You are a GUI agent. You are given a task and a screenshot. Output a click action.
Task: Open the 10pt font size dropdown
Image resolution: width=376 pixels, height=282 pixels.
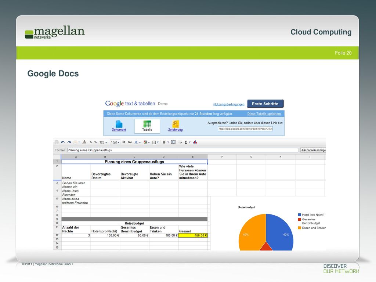tap(115, 142)
